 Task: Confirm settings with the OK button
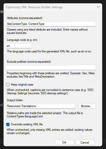(64, 142)
